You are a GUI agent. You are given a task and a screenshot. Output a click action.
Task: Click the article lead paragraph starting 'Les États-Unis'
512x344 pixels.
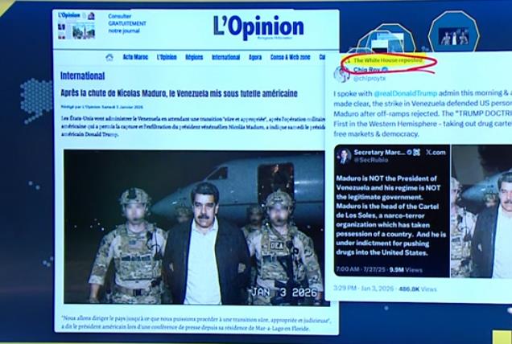(x=193, y=127)
